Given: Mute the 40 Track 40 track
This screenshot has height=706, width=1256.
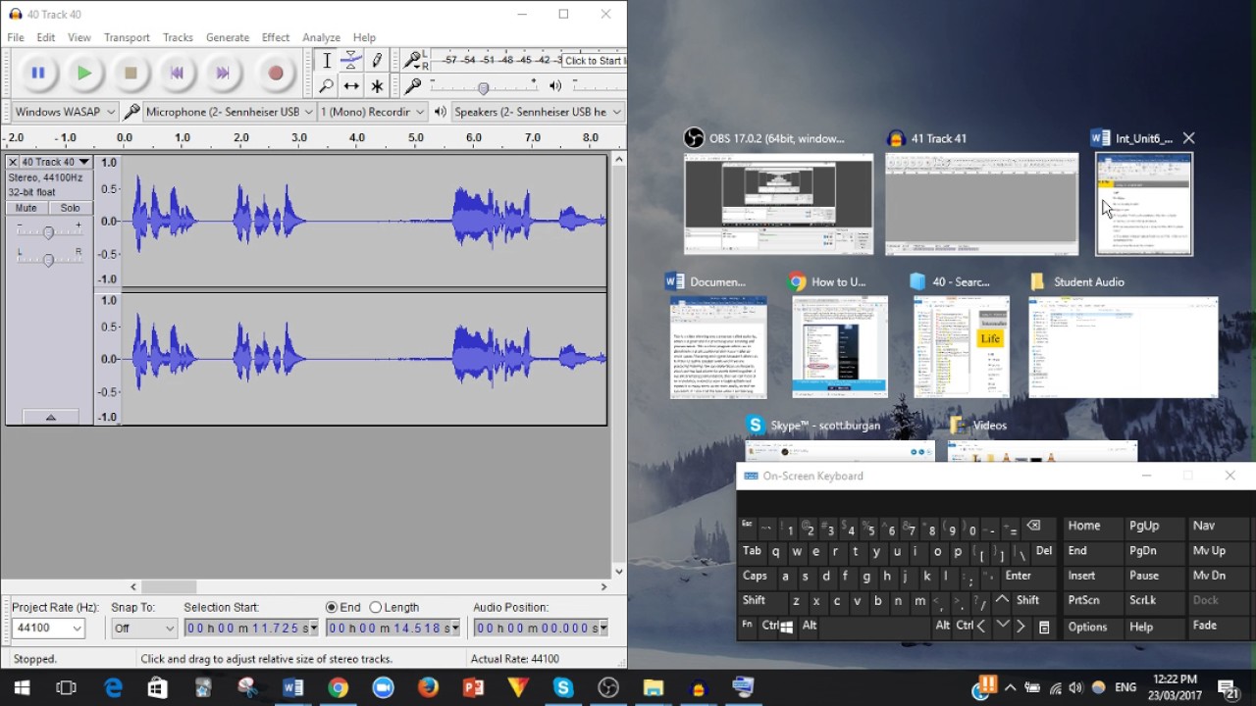Looking at the screenshot, I should click(26, 208).
